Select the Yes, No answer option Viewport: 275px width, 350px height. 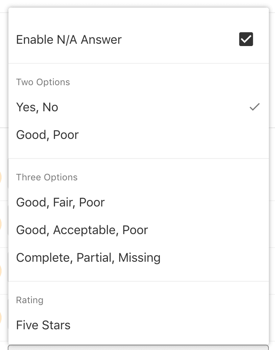click(x=37, y=107)
